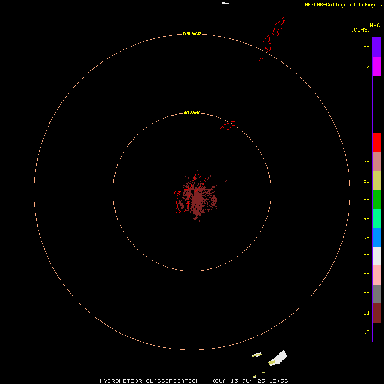Click the red island outline on 50 NMI ring
Viewport: 384px width, 384px height.
point(228,125)
